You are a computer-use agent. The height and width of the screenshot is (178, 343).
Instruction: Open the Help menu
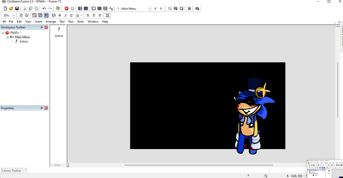pos(105,22)
